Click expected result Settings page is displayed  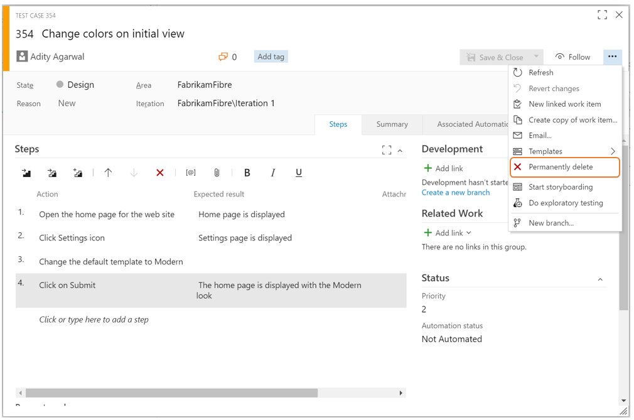(x=245, y=238)
